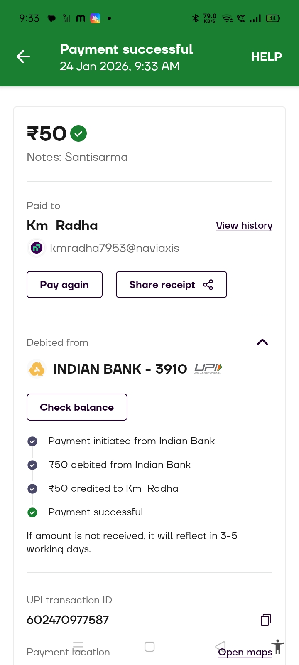Tap Android home navigation button
This screenshot has width=299, height=665.
pyautogui.click(x=149, y=647)
